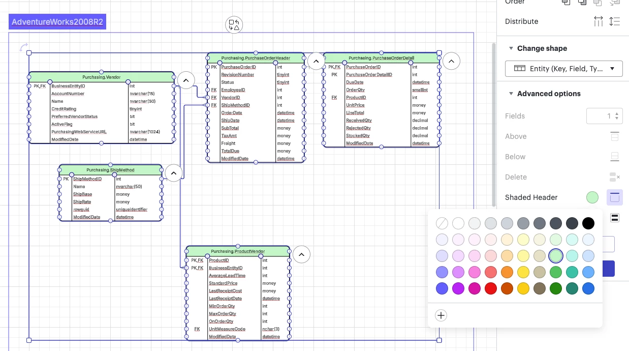Click the PurchasingWebServiceURL field
629x351 pixels.
pos(79,132)
